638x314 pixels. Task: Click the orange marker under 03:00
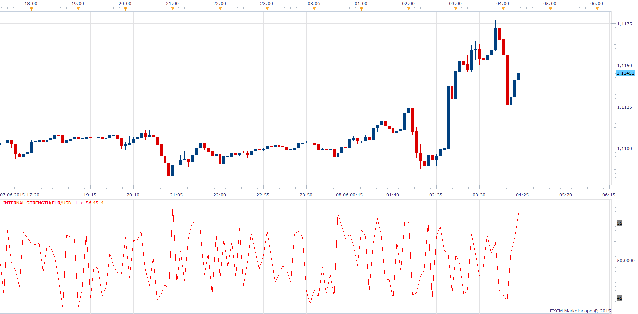tap(456, 9)
